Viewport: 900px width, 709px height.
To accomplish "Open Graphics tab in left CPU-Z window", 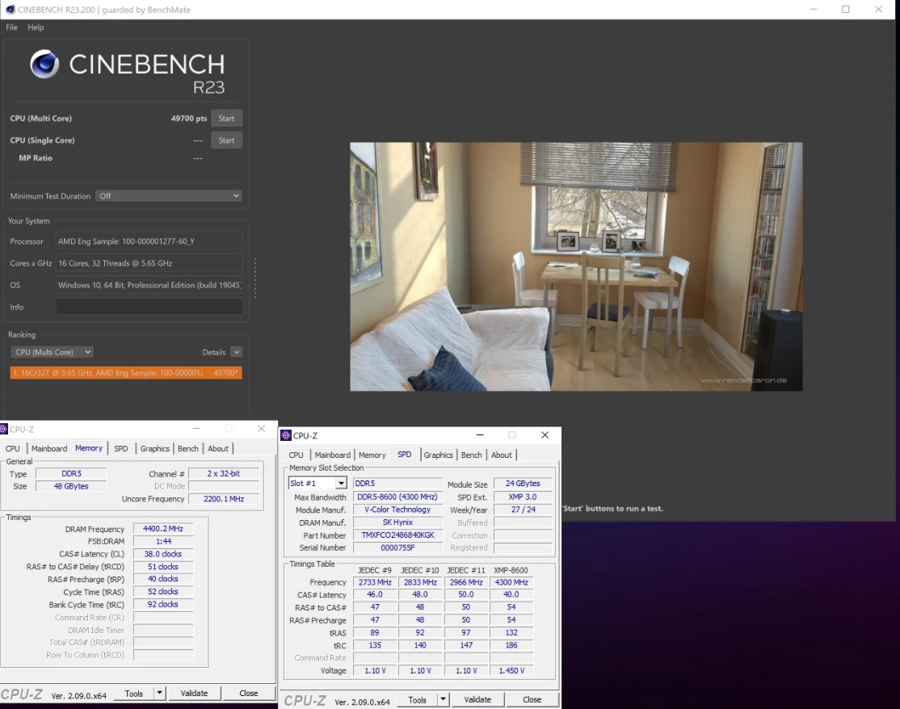I will [x=155, y=448].
